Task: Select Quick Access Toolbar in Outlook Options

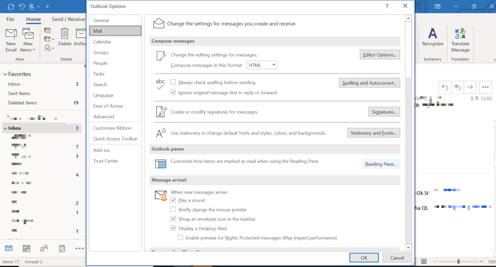Action: coord(115,139)
